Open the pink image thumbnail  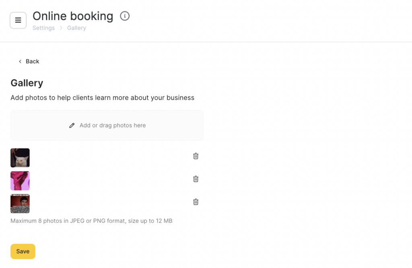(x=20, y=181)
